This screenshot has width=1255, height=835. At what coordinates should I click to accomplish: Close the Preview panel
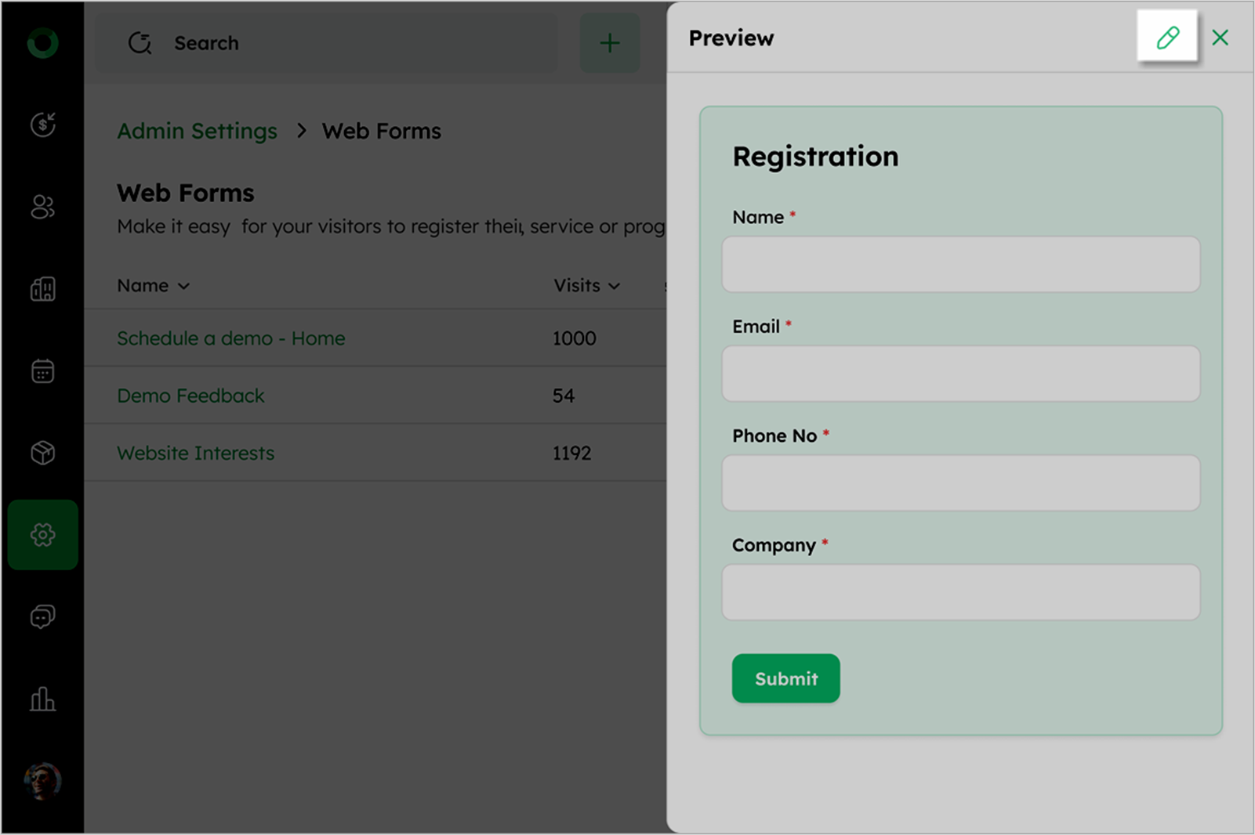[x=1220, y=38]
